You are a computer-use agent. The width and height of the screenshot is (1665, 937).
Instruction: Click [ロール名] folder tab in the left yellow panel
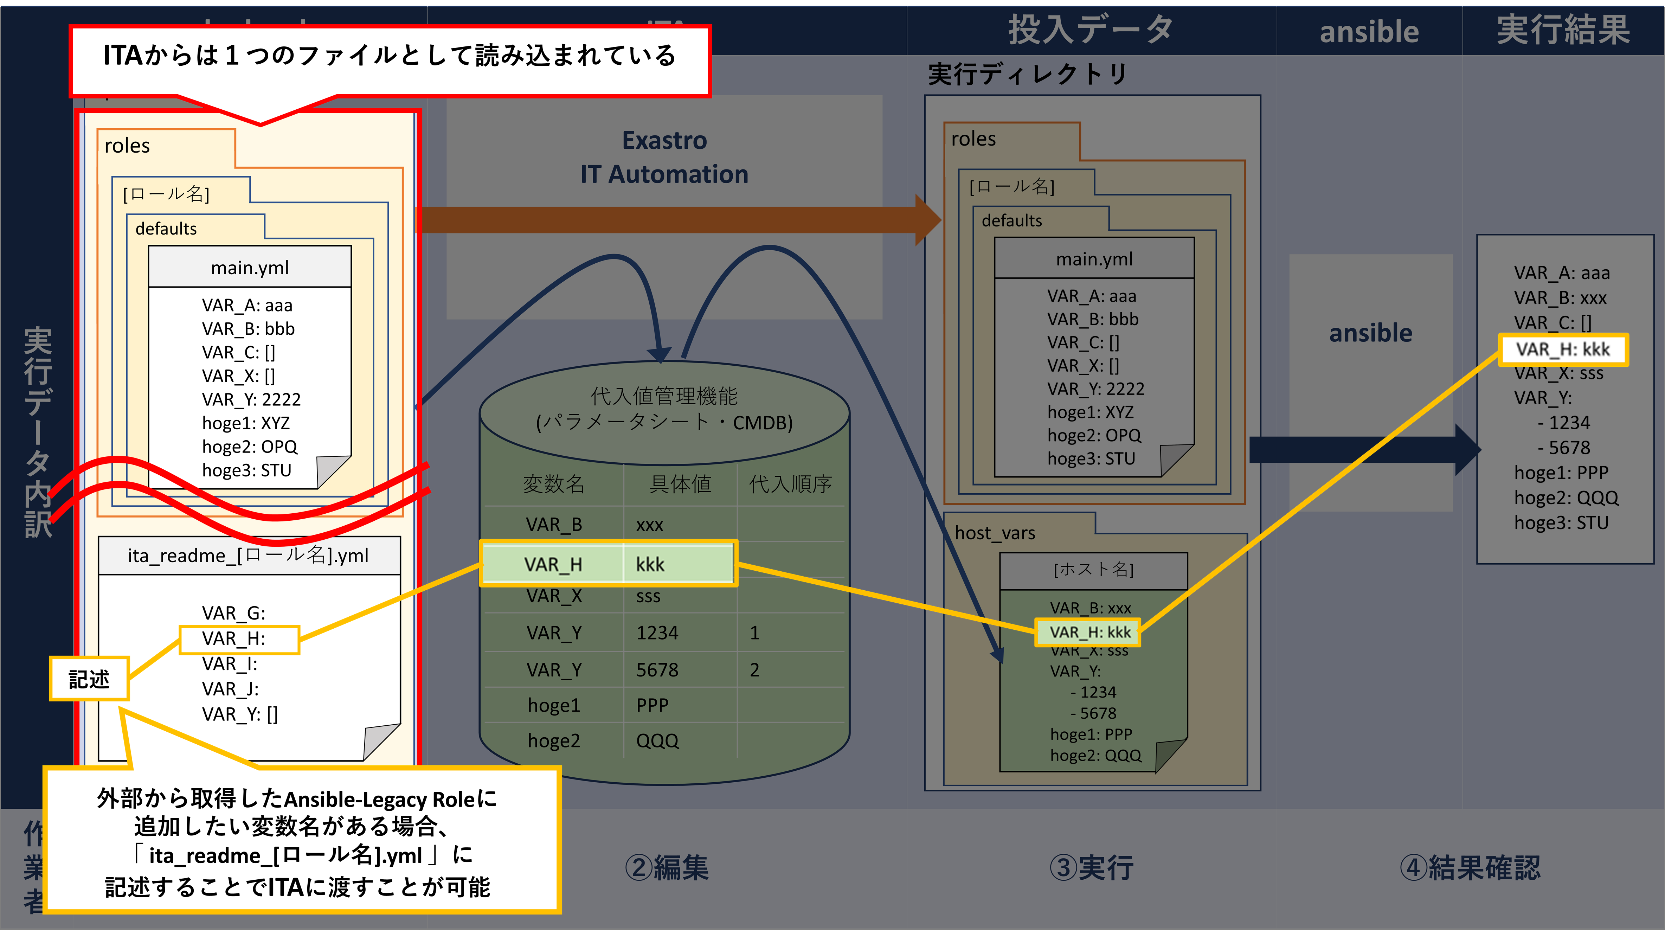tap(166, 194)
